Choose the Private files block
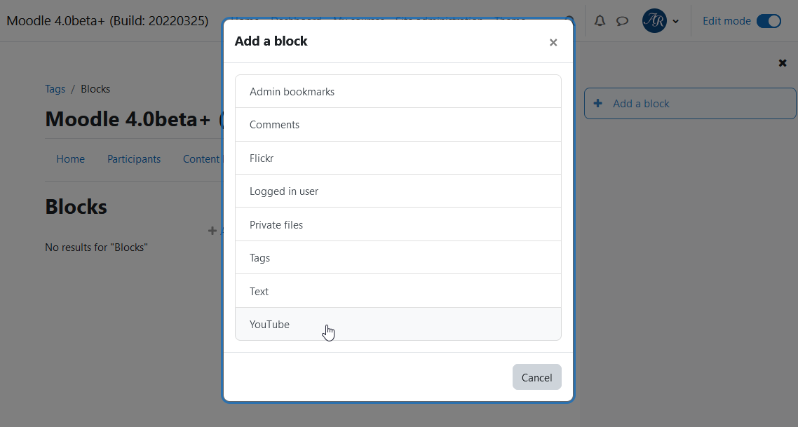798x427 pixels. coord(398,225)
